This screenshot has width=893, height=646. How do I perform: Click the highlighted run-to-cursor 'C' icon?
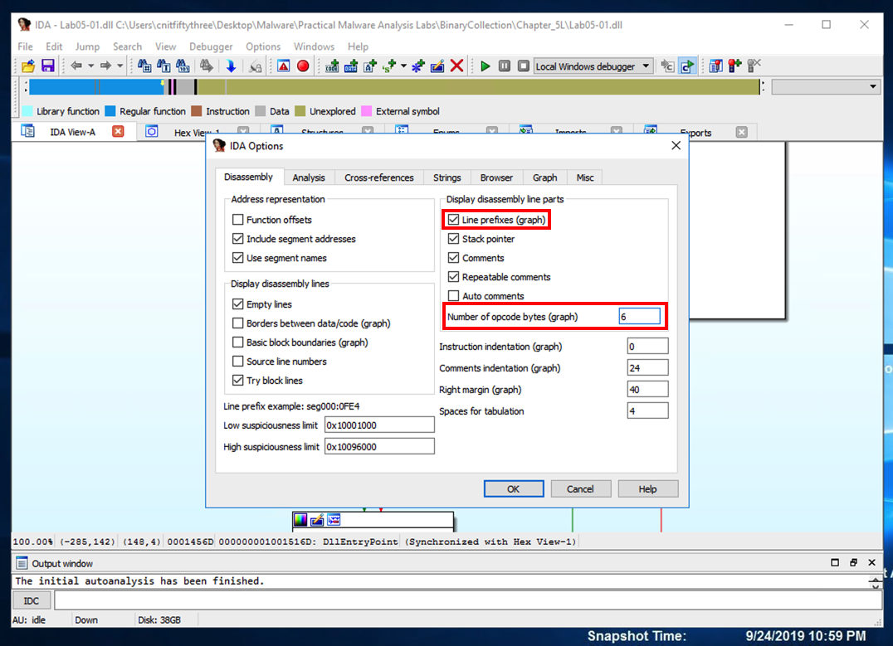pos(687,66)
